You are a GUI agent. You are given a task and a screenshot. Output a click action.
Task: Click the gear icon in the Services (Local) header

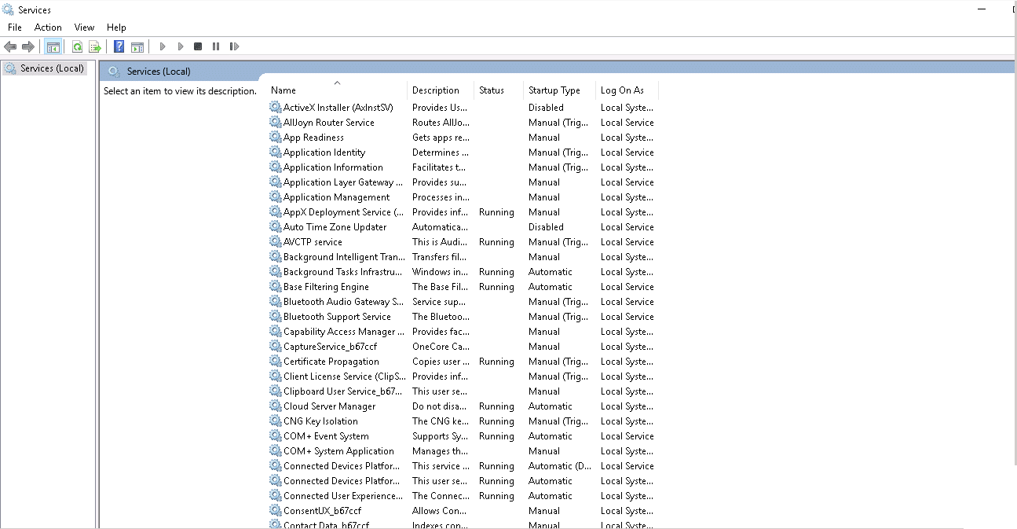tap(115, 72)
